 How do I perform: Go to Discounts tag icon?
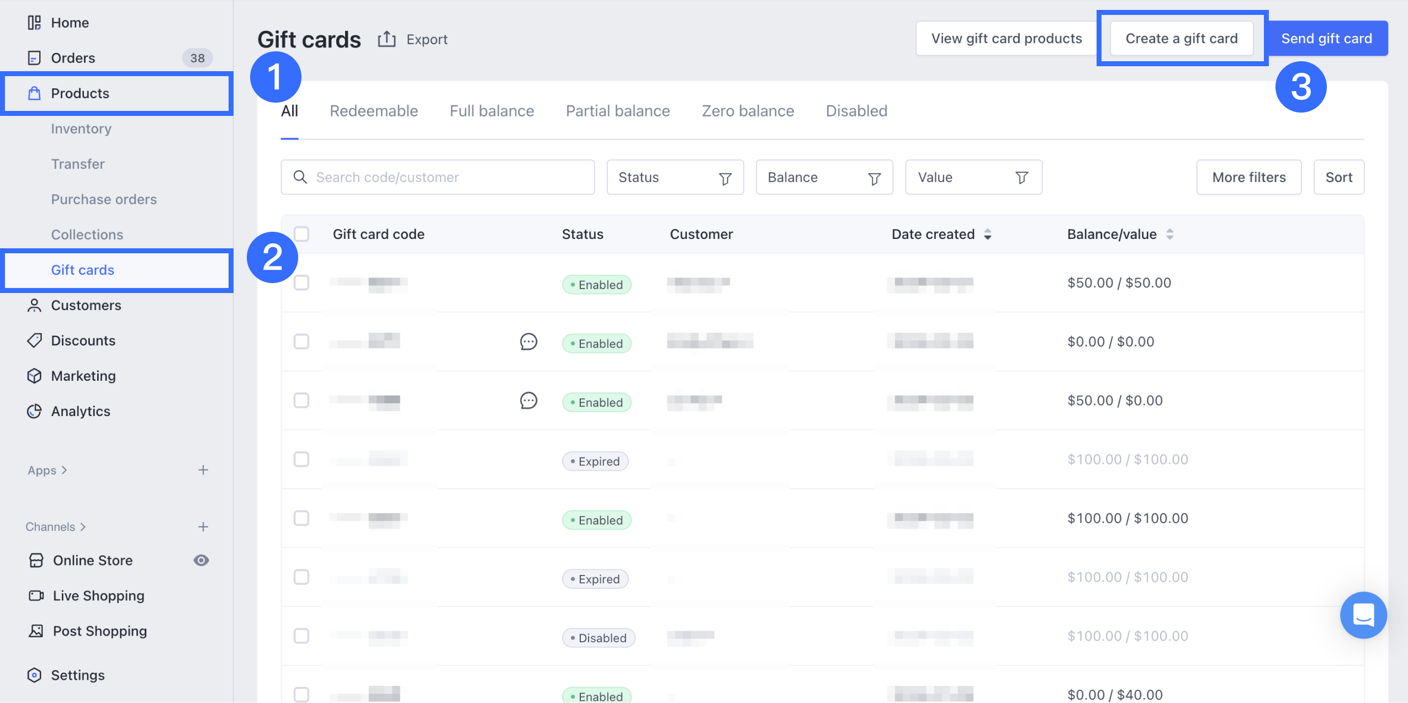pos(34,340)
